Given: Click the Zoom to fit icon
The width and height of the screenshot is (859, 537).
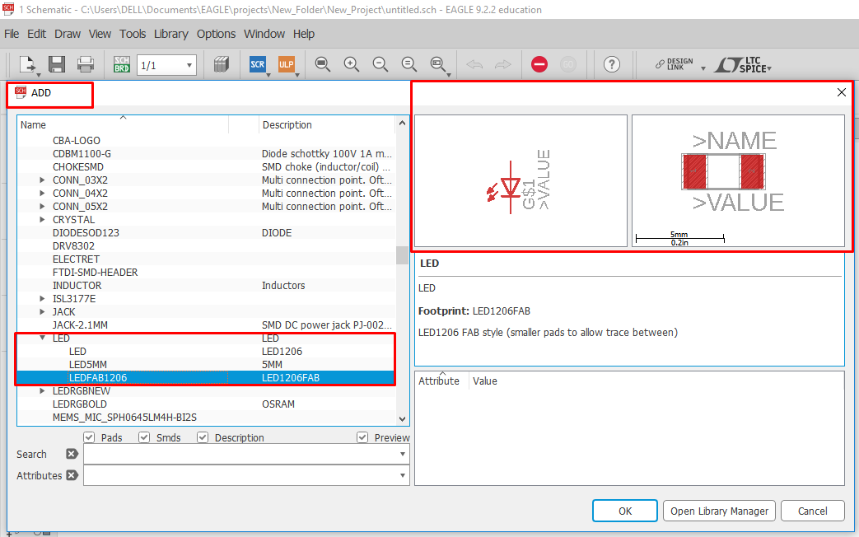Looking at the screenshot, I should pos(323,65).
